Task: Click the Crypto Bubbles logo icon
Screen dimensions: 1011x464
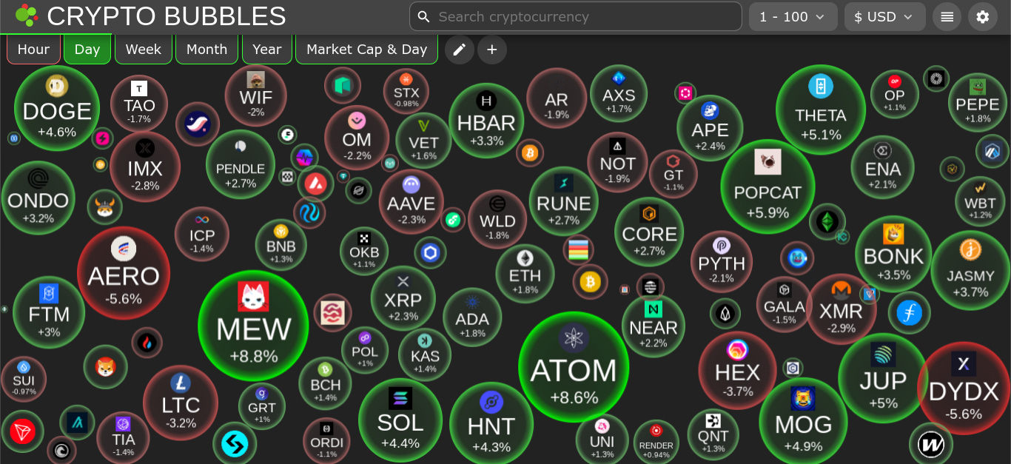Action: point(26,15)
